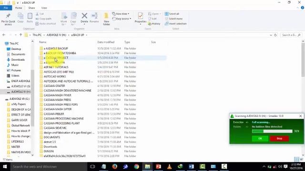Open the Properties ribbon icon

pos(141,16)
